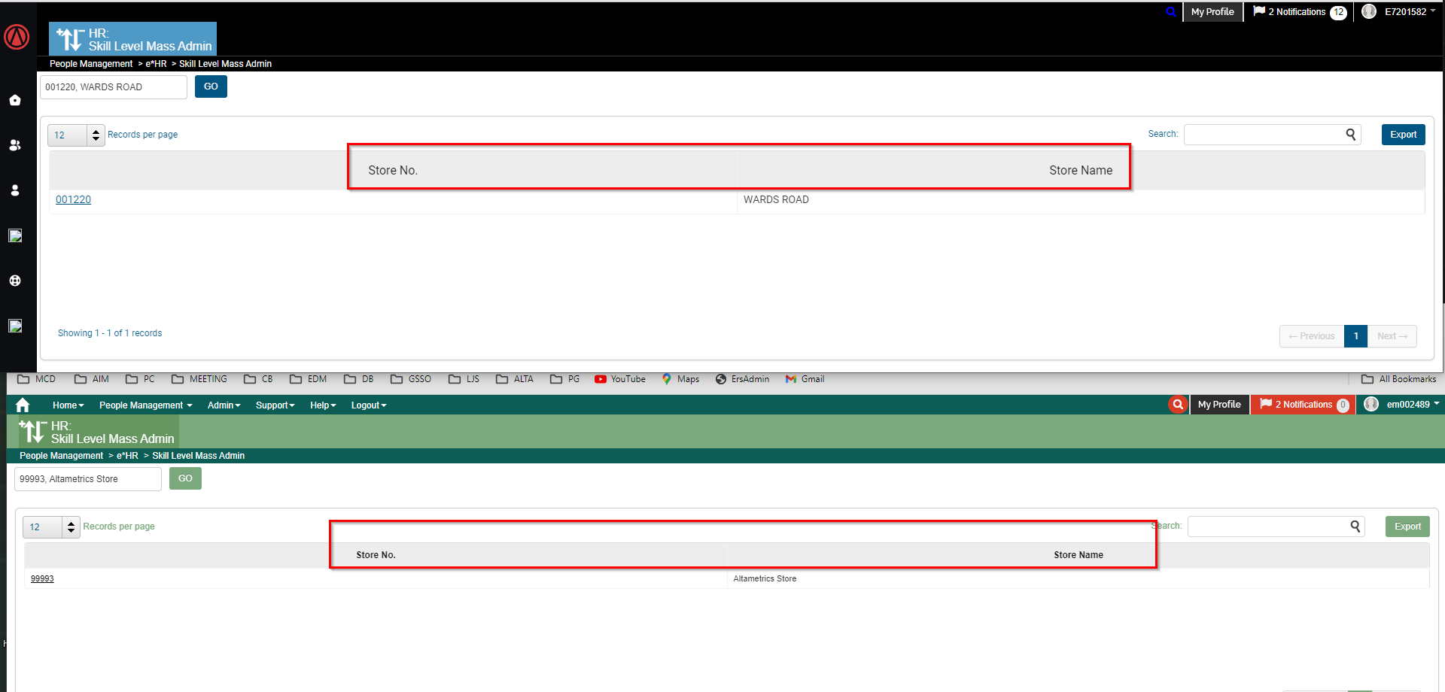
Task: Expand the E7201582 user dropdown
Action: pos(1410,12)
